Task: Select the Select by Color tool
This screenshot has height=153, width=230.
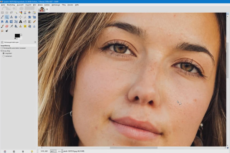Action: point(21,13)
